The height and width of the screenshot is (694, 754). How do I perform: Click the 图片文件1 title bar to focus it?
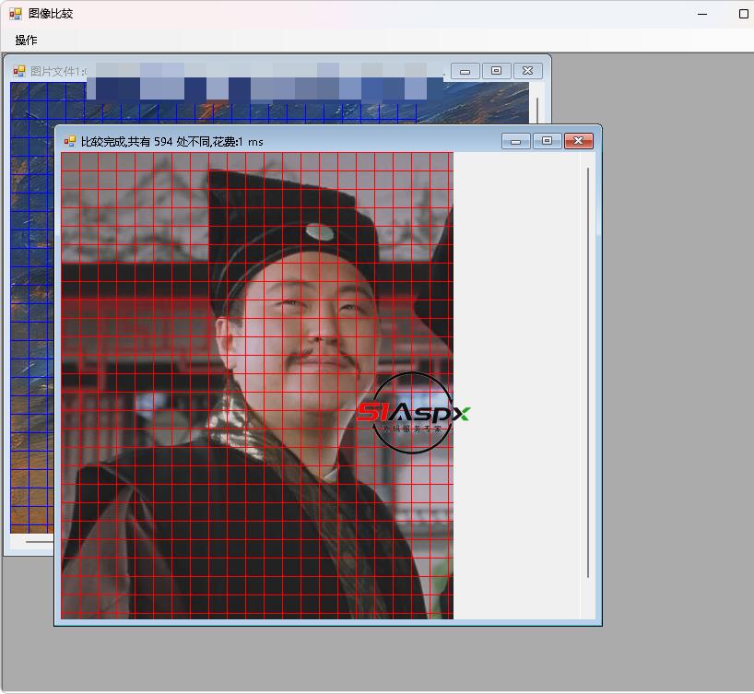point(57,71)
